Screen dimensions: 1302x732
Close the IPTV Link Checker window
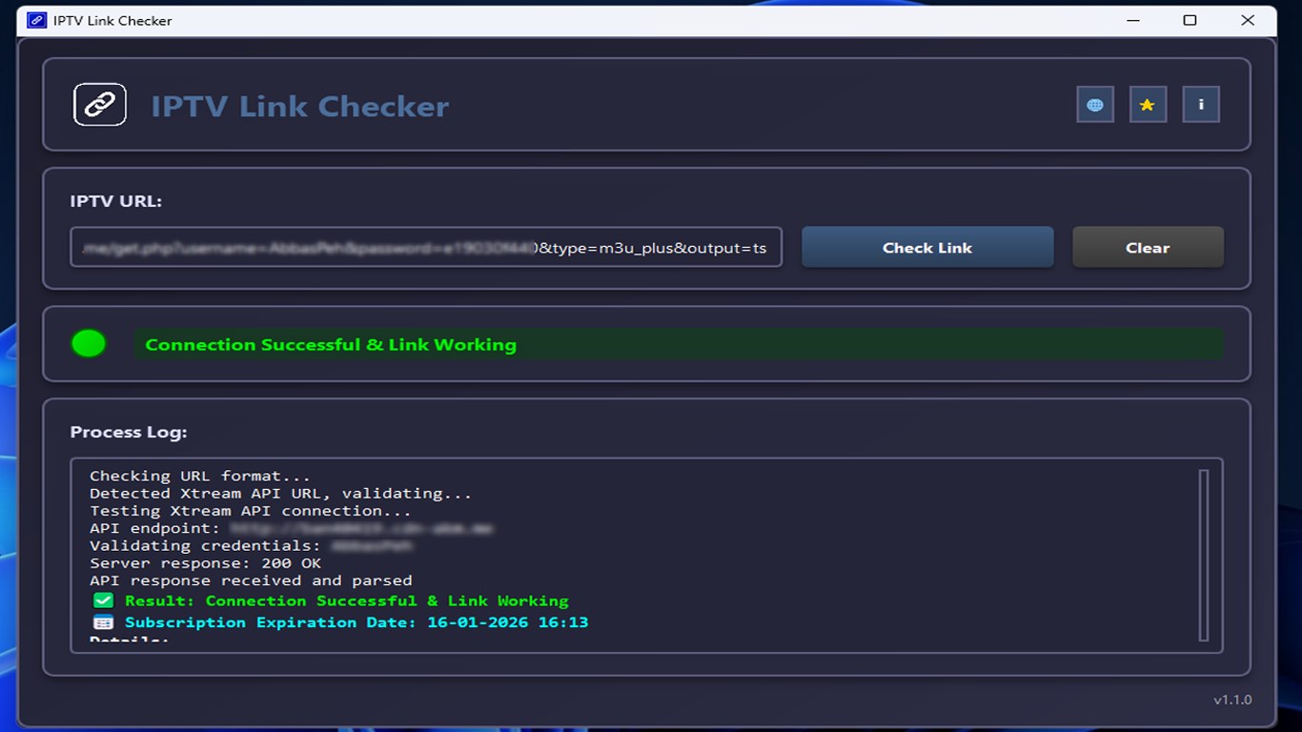tap(1248, 20)
